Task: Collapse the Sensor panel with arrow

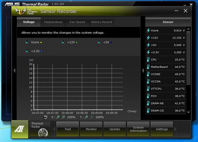Action: (143, 71)
